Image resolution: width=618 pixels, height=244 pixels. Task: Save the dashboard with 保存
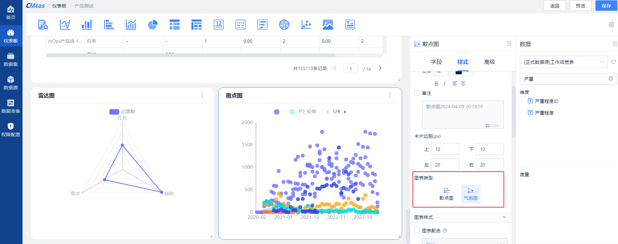coord(606,6)
